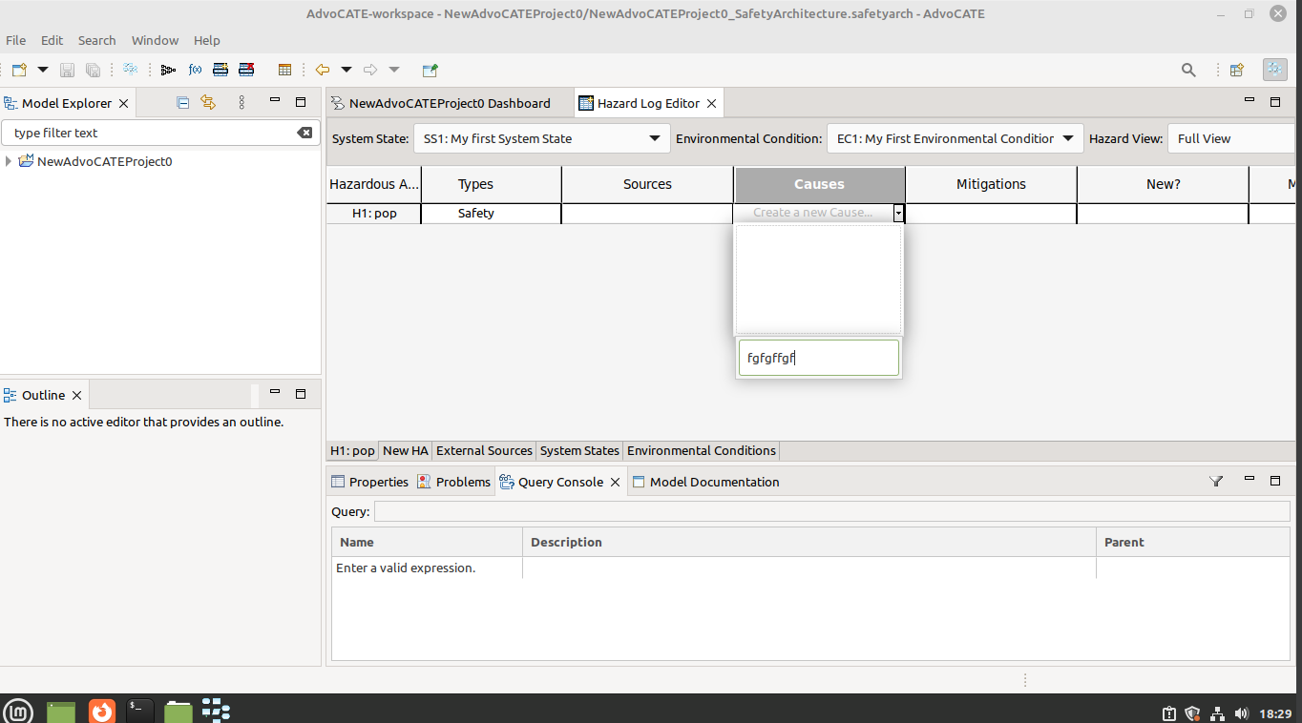Open the Create a new Cause dropdown arrow

(x=898, y=214)
